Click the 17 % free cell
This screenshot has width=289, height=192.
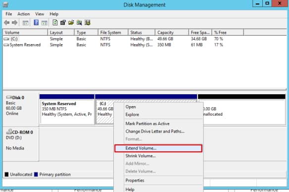[219, 45]
